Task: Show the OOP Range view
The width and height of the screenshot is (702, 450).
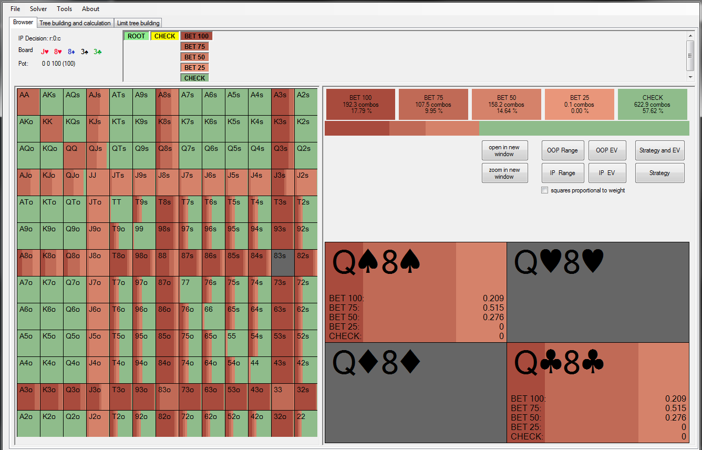Action: [x=562, y=150]
